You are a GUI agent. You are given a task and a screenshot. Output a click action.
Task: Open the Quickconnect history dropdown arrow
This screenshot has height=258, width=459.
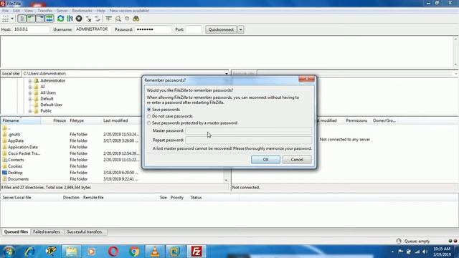241,29
